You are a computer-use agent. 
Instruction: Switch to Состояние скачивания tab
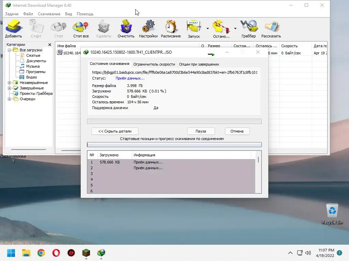(109, 64)
